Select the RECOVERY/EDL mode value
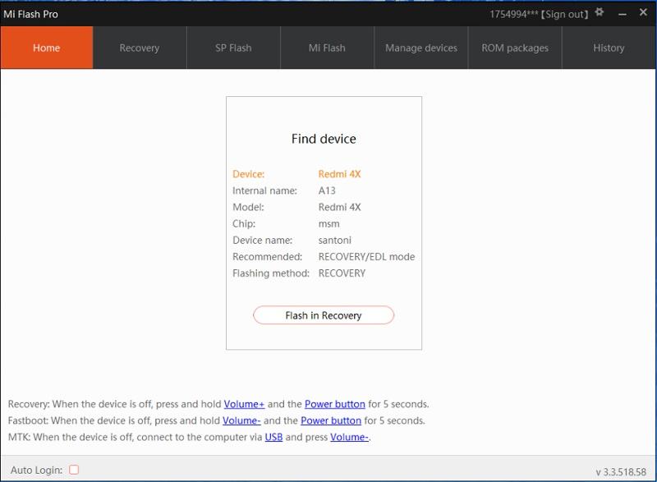657x482 pixels. coord(366,257)
